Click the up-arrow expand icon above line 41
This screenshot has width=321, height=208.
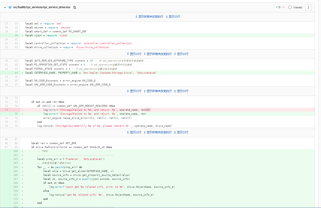[175, 54]
